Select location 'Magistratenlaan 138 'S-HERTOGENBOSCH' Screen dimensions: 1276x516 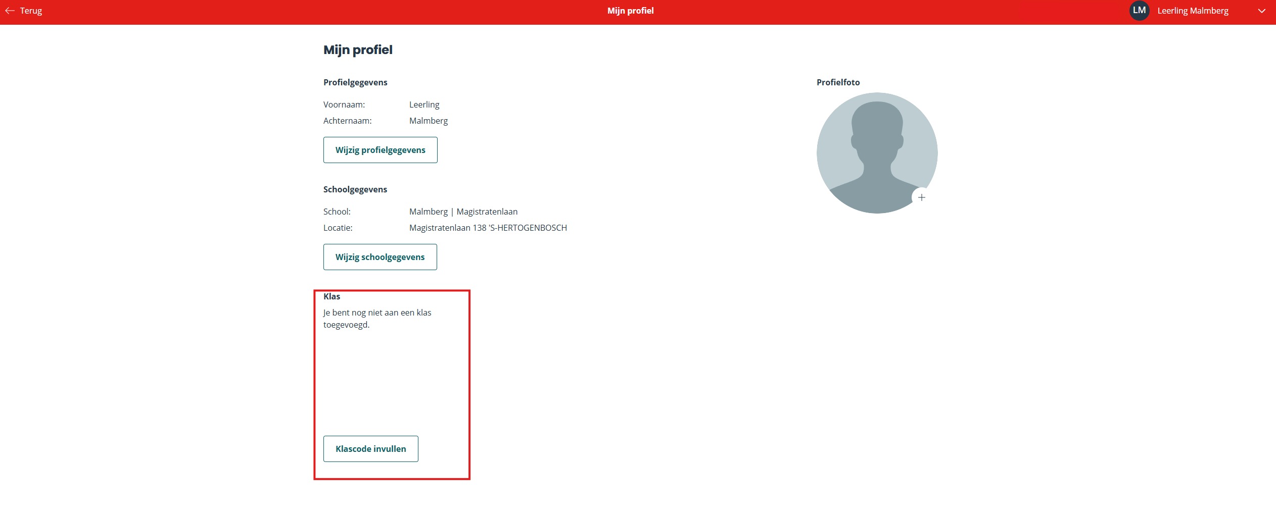pyautogui.click(x=488, y=228)
